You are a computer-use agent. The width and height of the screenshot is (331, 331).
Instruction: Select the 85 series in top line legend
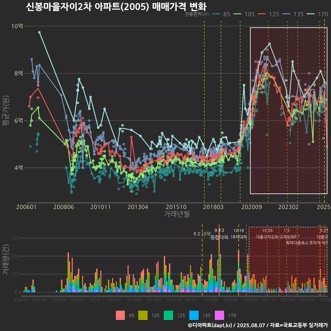point(221,14)
